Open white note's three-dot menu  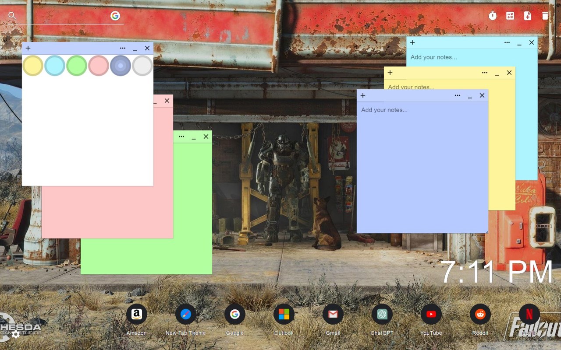pos(123,48)
